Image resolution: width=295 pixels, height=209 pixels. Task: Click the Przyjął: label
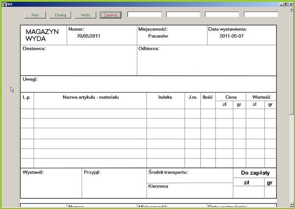[92, 172]
